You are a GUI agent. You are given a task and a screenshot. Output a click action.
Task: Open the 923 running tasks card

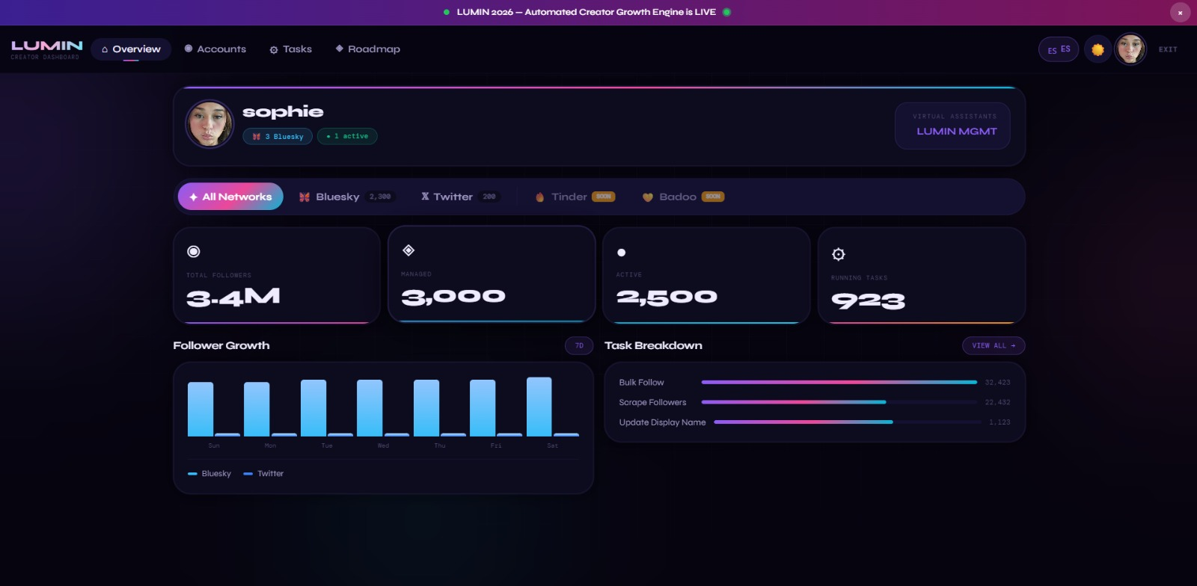(x=921, y=275)
